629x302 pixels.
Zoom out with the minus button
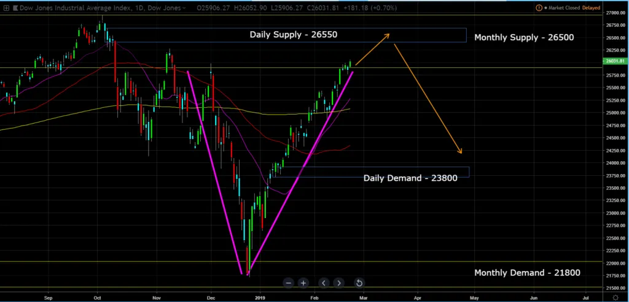click(x=289, y=283)
